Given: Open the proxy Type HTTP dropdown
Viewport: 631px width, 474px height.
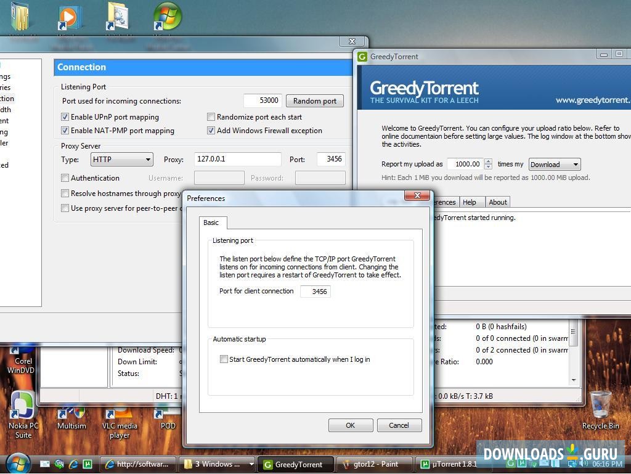Looking at the screenshot, I should pos(122,160).
